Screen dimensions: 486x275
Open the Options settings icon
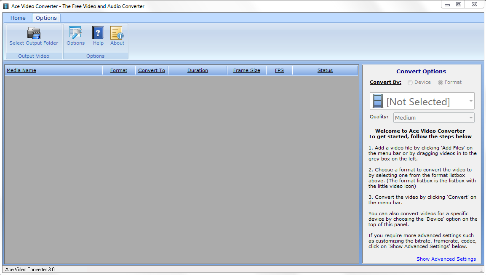click(75, 32)
